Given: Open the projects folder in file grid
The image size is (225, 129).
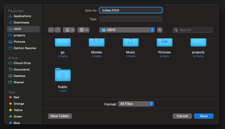Looking at the screenshot, I should coord(198,43).
